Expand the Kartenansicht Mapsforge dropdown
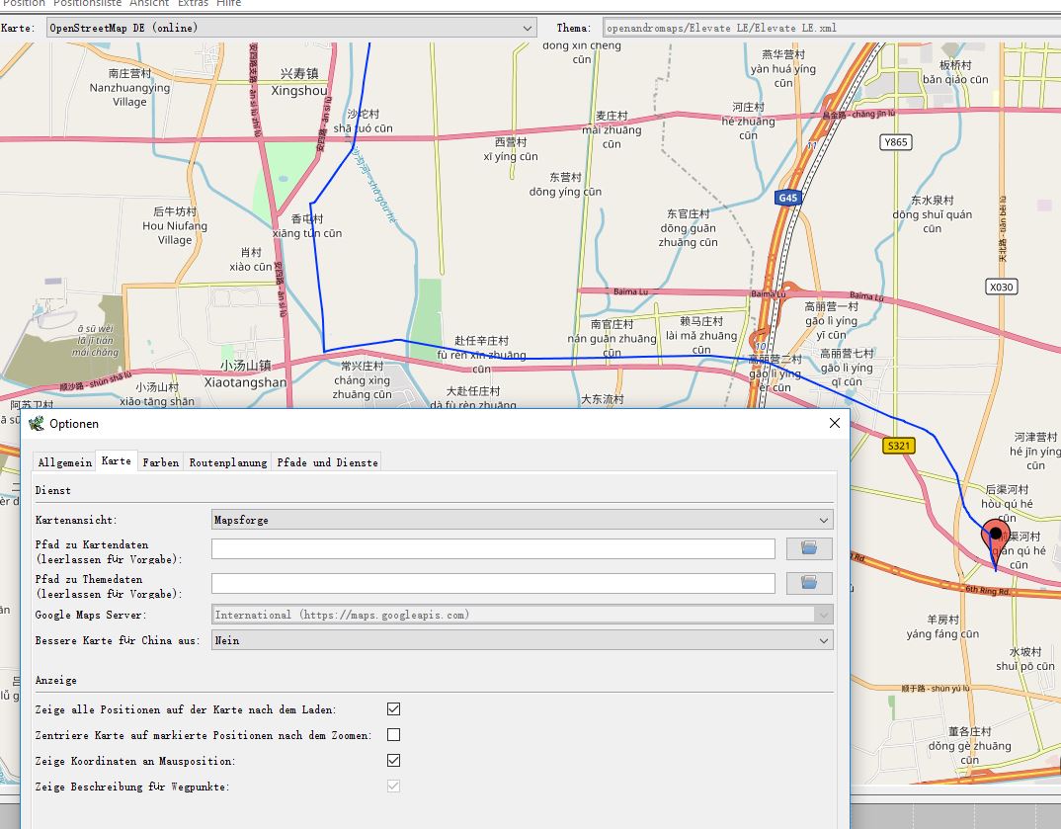 click(x=523, y=520)
